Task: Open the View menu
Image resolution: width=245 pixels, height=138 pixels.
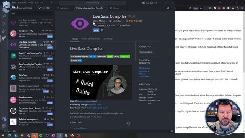Action: 31,3
